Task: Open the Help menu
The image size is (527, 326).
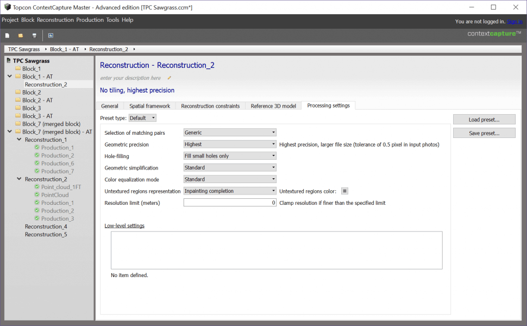Action: (x=127, y=20)
